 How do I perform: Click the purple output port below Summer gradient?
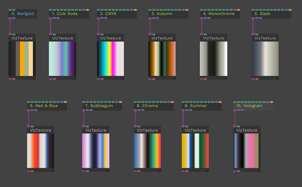pyautogui.click(x=183, y=171)
